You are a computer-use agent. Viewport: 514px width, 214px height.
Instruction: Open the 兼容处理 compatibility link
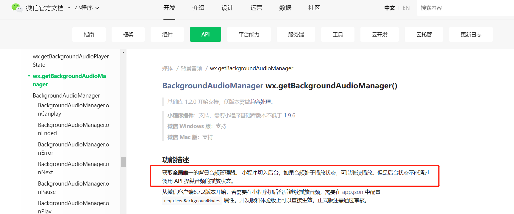pyautogui.click(x=260, y=102)
